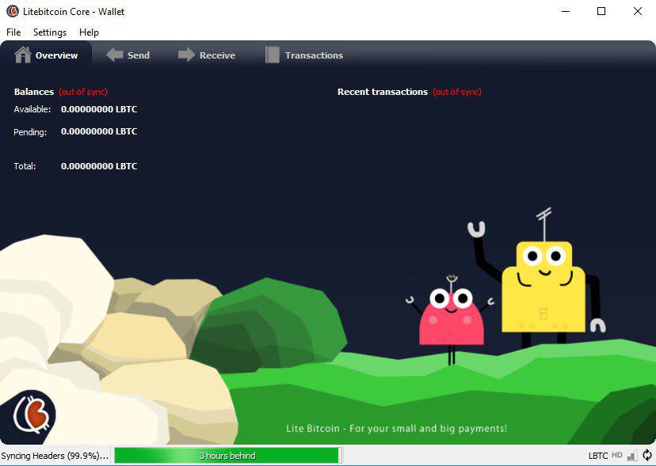This screenshot has width=656, height=466.
Task: Open the Help menu
Action: click(x=89, y=32)
